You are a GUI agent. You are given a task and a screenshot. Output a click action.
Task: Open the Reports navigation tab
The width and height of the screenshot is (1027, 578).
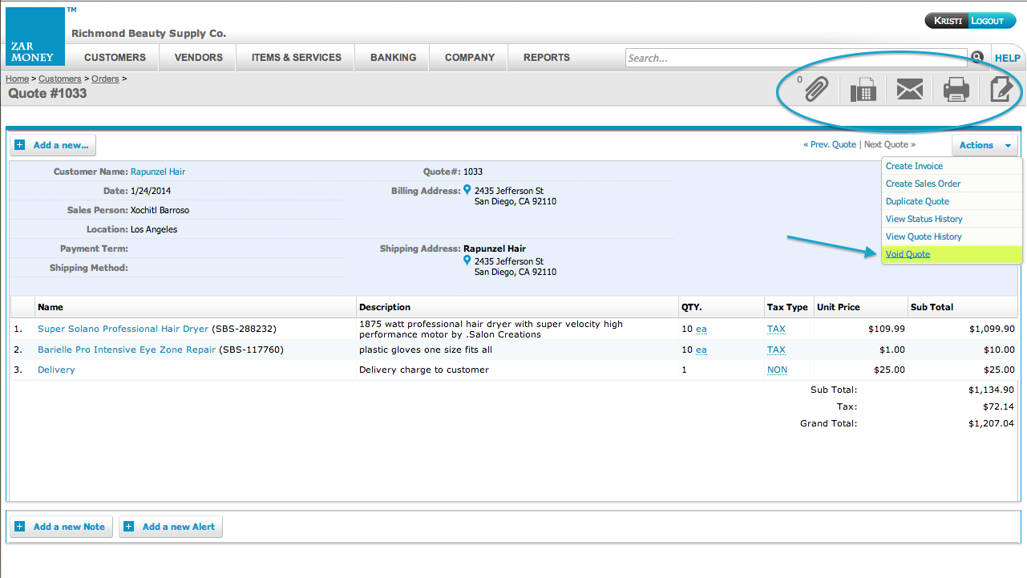546,58
